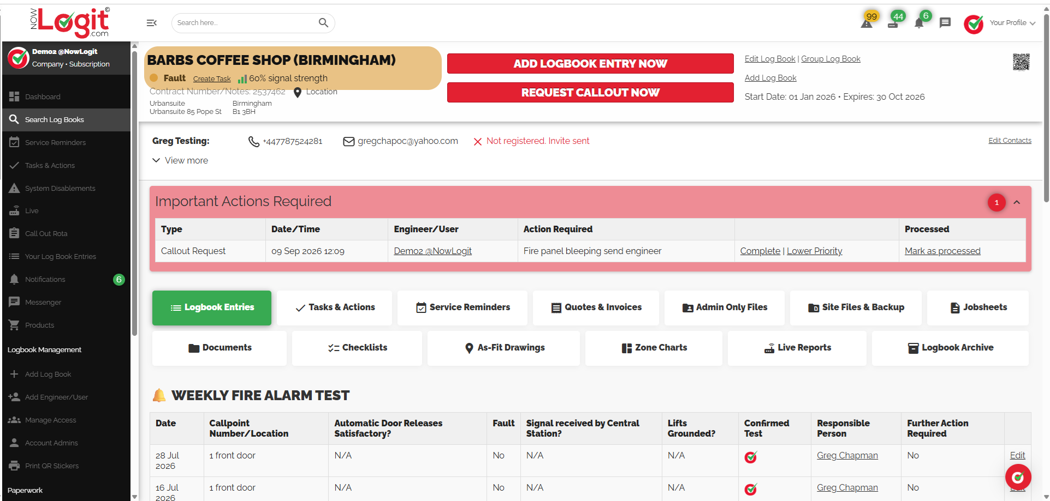The height and width of the screenshot is (501, 1050).
Task: Click the Location map pin icon
Action: click(298, 92)
